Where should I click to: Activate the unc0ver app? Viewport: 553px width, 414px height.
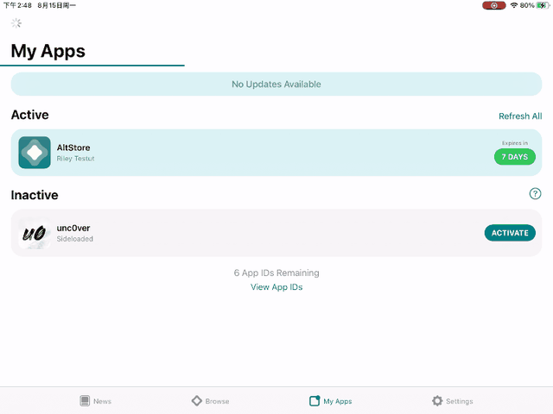tap(510, 233)
